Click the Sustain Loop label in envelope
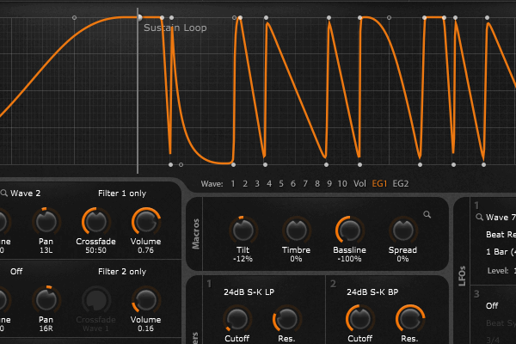The image size is (516, 344). pos(175,28)
